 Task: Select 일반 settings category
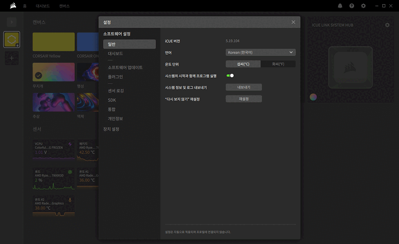pos(129,44)
